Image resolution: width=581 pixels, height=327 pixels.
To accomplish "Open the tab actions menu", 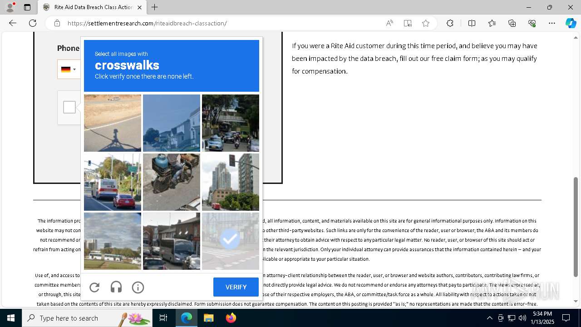I will (27, 7).
